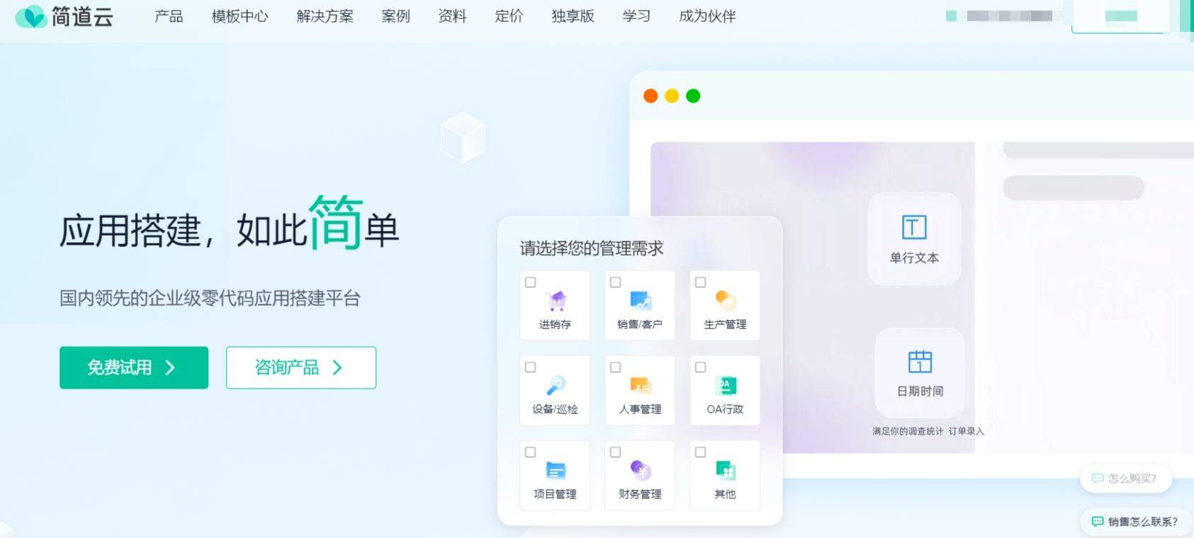The height and width of the screenshot is (538, 1194).
Task: Click the 咨询产品 button
Action: click(301, 367)
